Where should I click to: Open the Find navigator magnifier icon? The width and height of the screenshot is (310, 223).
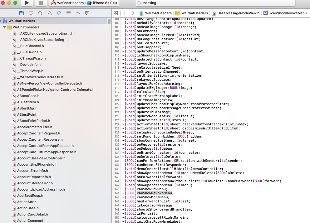(x=40, y=13)
